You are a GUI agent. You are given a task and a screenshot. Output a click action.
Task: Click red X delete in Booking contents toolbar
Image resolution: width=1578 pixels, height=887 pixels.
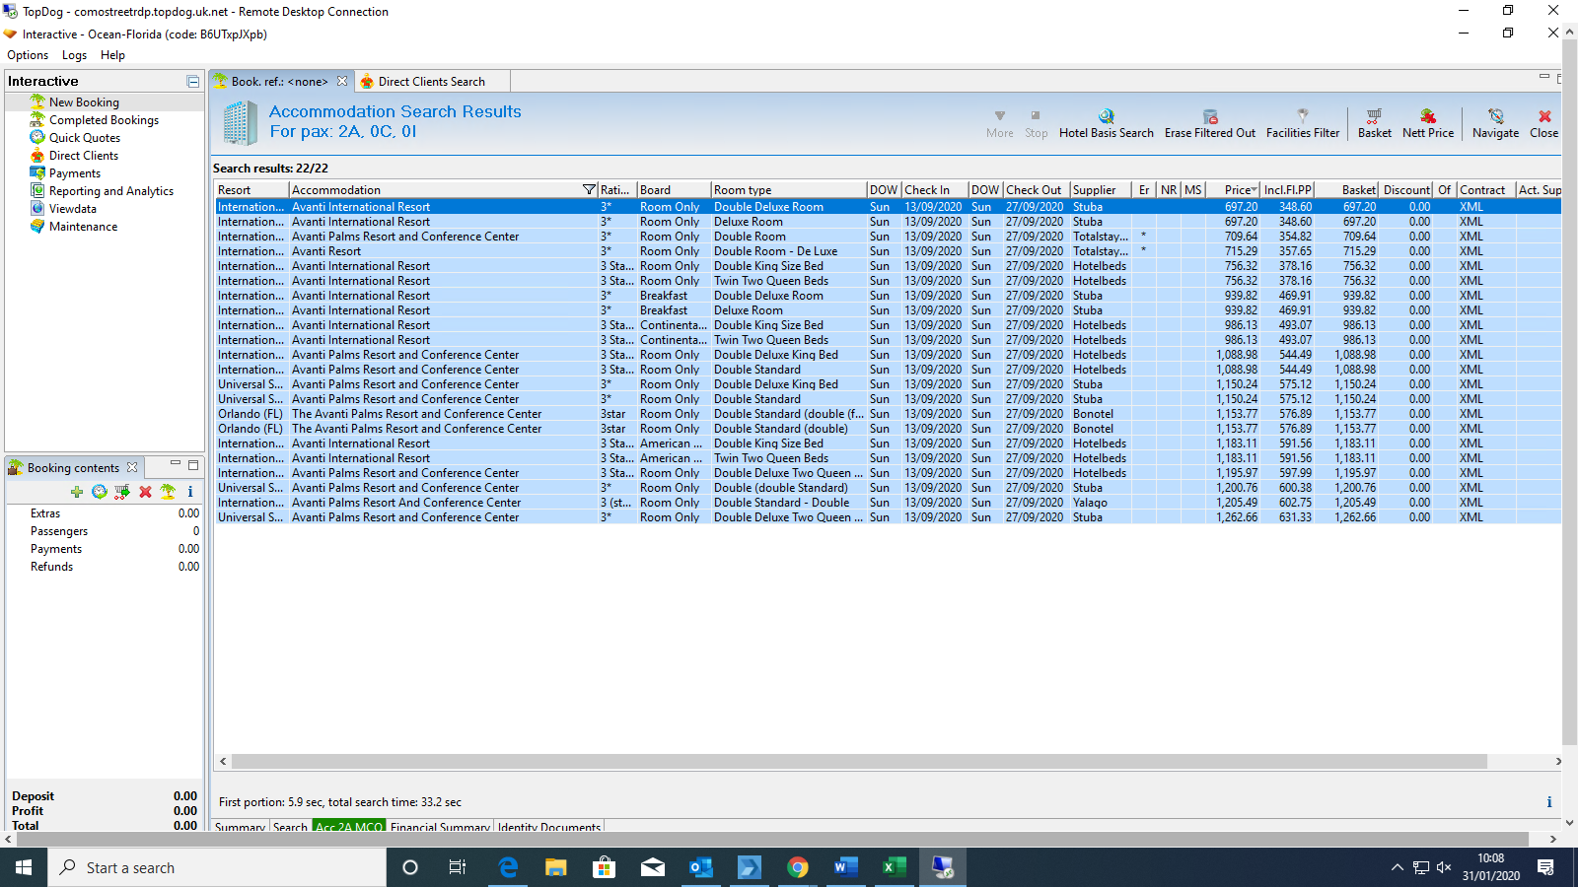pos(145,492)
